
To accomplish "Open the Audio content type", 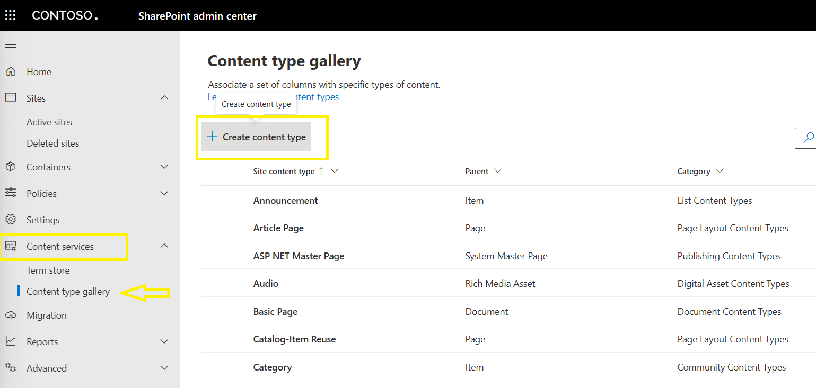I will coord(266,284).
